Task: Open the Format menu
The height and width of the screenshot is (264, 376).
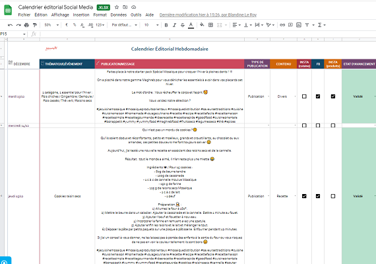Action: click(x=100, y=15)
